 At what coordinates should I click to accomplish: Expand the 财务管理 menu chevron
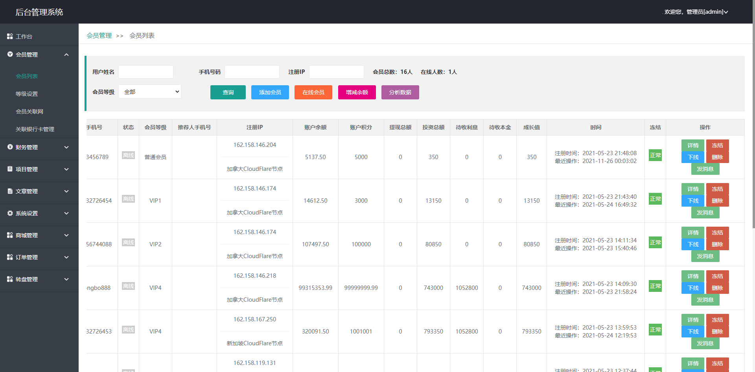click(x=66, y=147)
